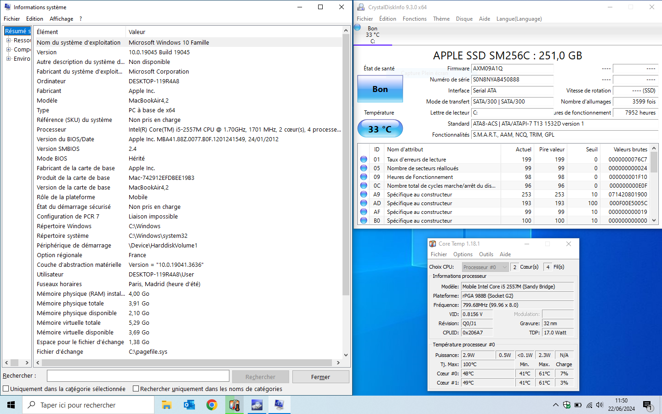Screen dimensions: 662x414
Task: Open the Windows Start menu
Action: [11, 405]
